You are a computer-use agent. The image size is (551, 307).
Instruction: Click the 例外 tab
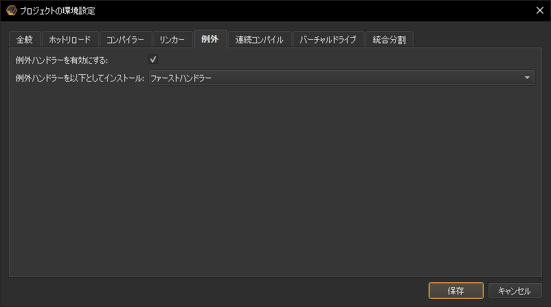[x=210, y=38]
